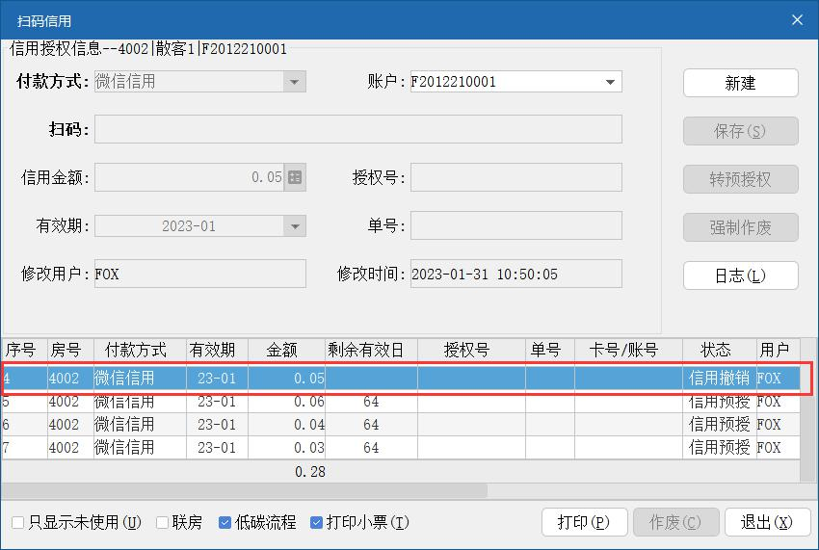Viewport: 819px width, 550px height.
Task: Click the 强制作废 button
Action: [741, 227]
